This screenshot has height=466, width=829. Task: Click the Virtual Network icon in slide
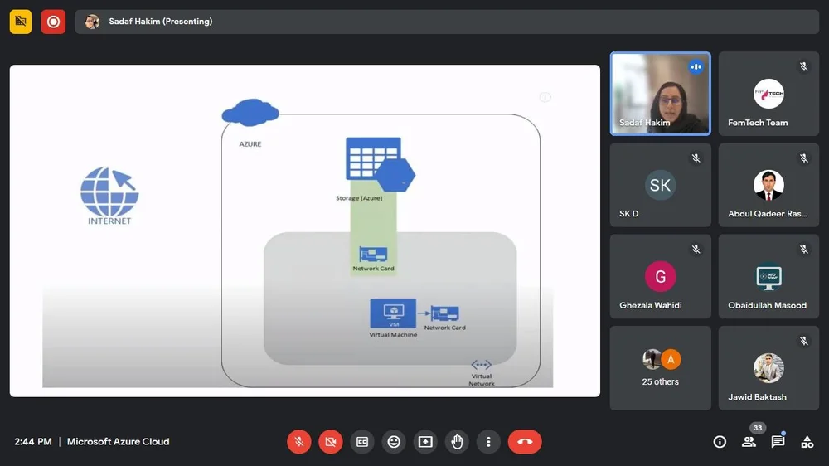pos(481,365)
